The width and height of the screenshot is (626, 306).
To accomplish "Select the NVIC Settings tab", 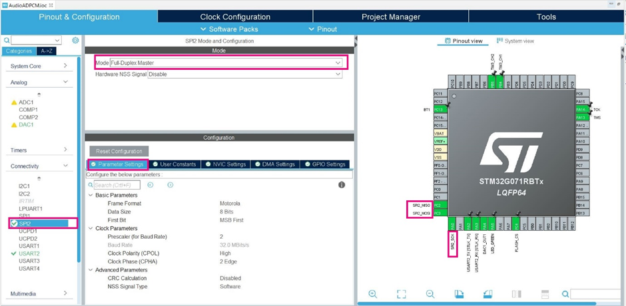I will click(226, 164).
